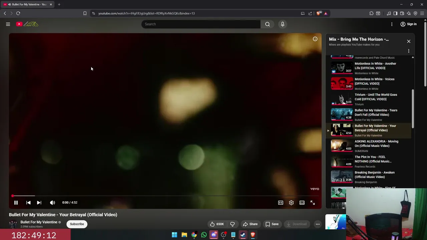This screenshot has height=240, width=427.
Task: Play Breaking Benjamin - Awaken
Action: (x=369, y=177)
